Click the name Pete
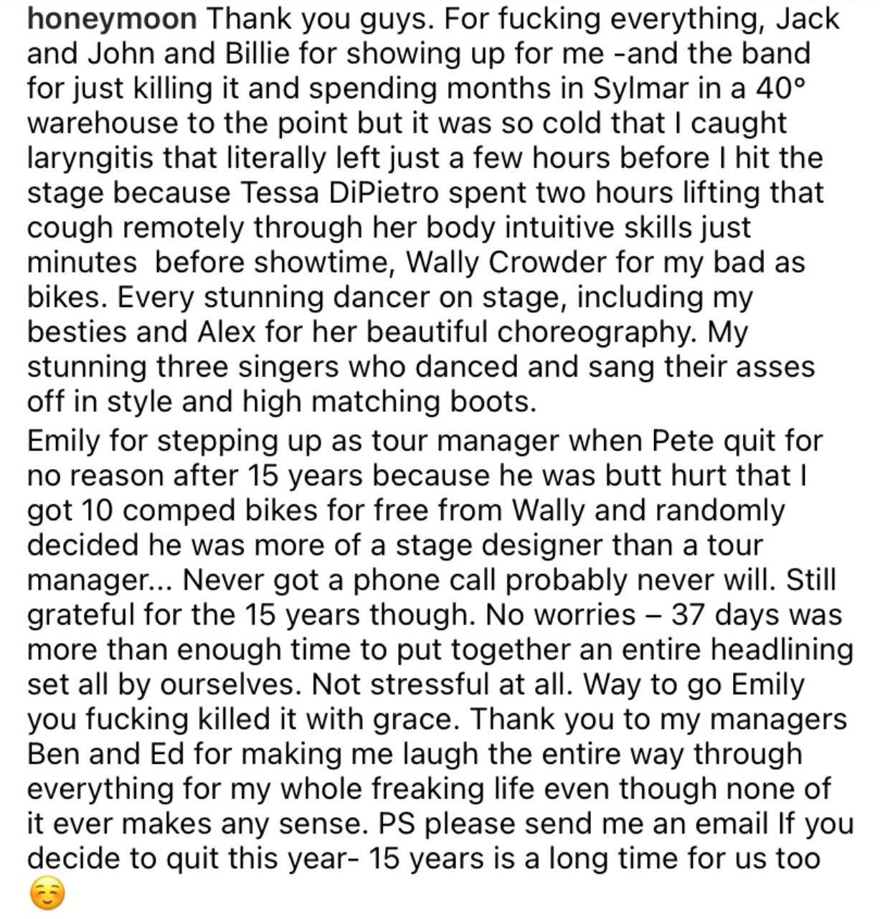The height and width of the screenshot is (919, 880). click(681, 441)
